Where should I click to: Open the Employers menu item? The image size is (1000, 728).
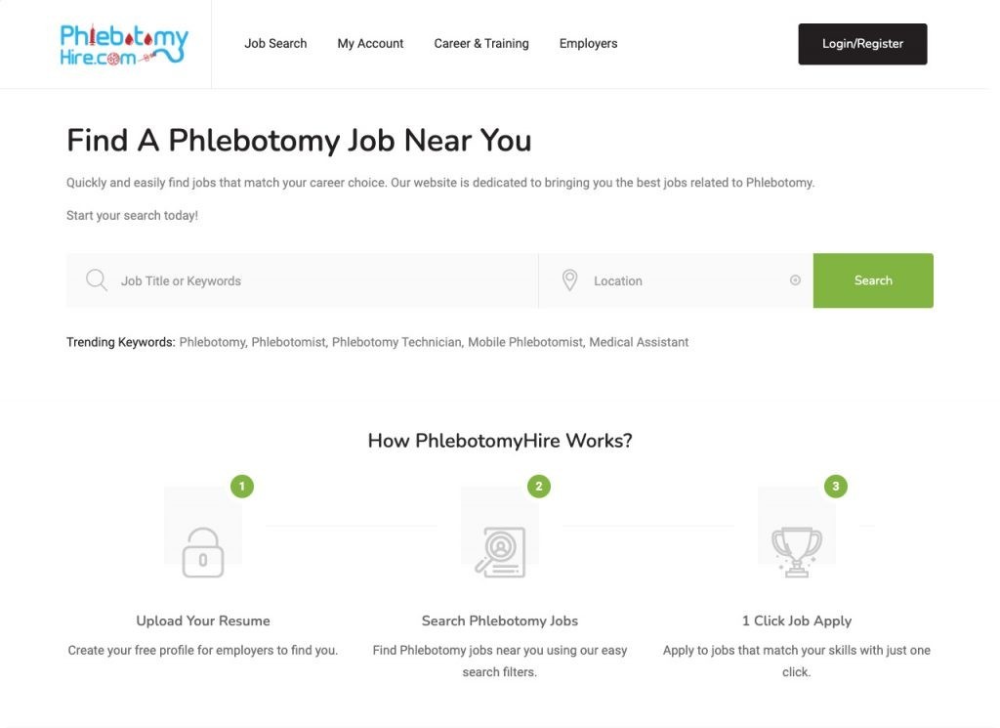point(588,43)
